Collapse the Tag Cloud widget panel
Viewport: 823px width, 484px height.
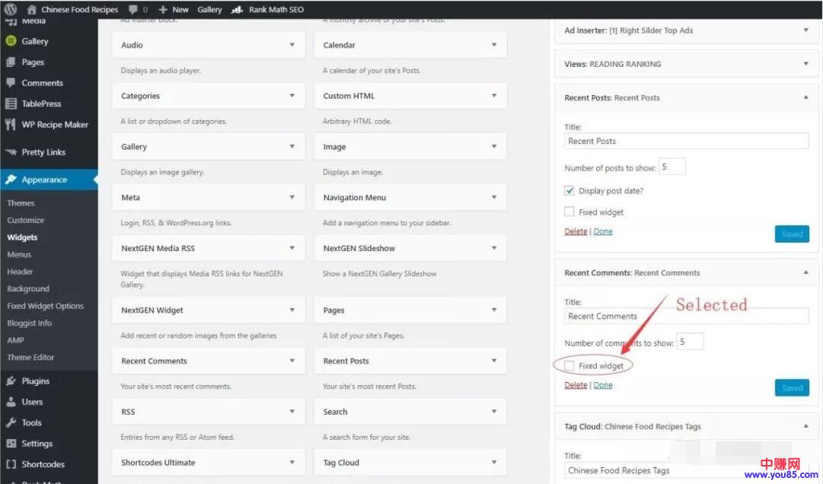806,426
